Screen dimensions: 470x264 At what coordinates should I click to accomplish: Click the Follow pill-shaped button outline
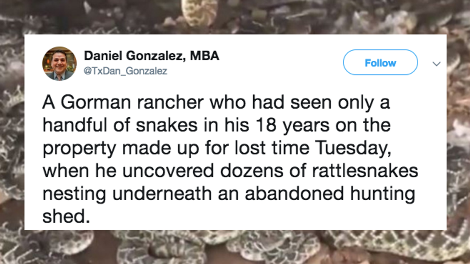coord(380,63)
